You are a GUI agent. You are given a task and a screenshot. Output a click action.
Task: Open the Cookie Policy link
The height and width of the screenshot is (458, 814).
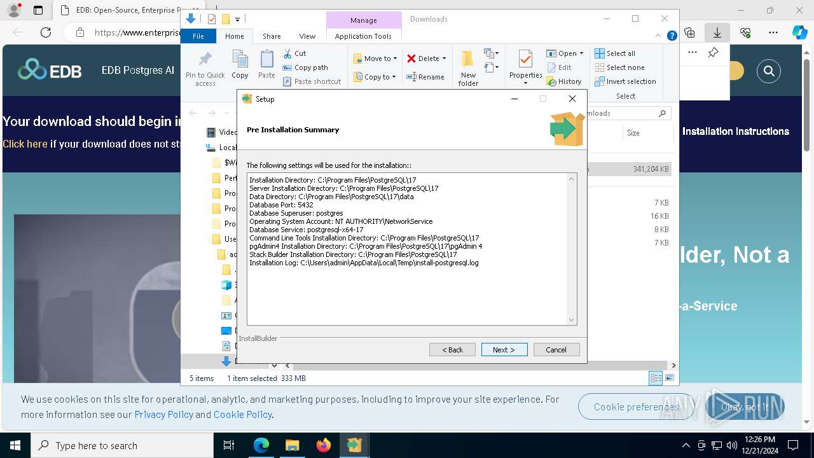[x=243, y=414]
